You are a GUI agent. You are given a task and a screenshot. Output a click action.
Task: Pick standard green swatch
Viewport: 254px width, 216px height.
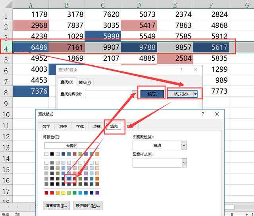click(x=75, y=193)
